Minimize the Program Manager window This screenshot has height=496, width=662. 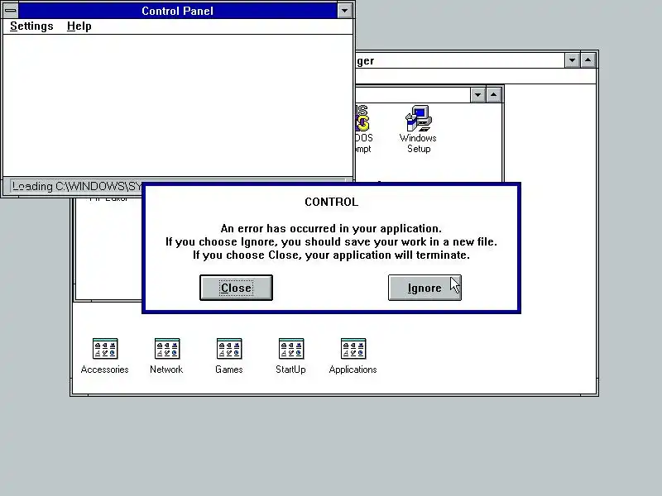click(x=572, y=60)
